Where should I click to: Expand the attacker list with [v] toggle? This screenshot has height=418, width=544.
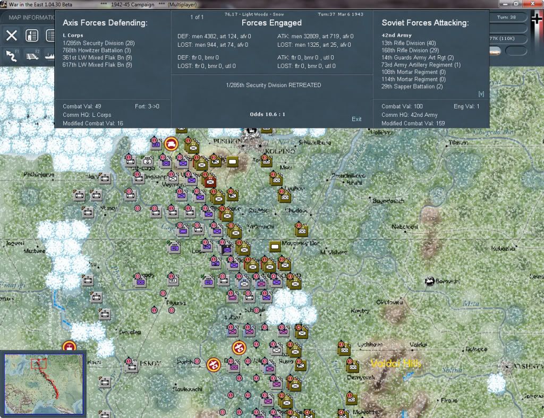(481, 93)
